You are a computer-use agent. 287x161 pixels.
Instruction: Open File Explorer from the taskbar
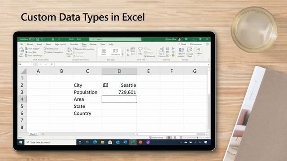pyautogui.click(x=103, y=142)
